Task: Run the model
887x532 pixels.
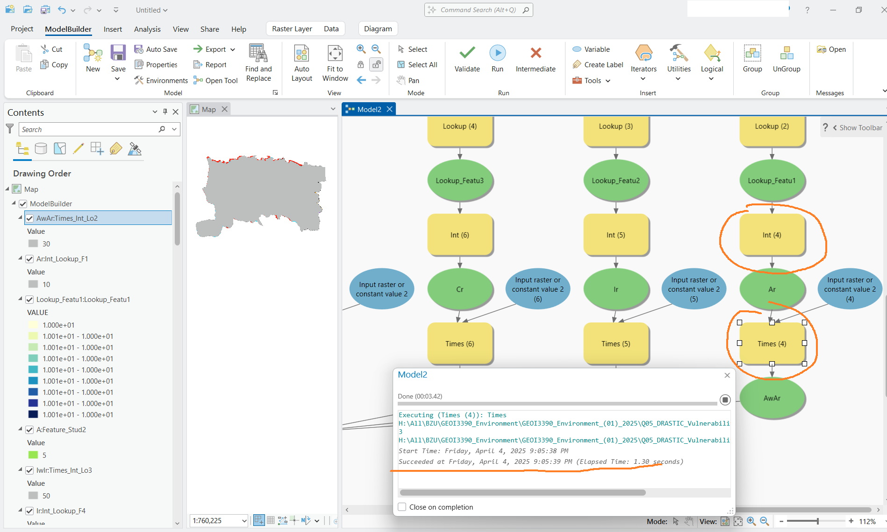Action: click(497, 58)
